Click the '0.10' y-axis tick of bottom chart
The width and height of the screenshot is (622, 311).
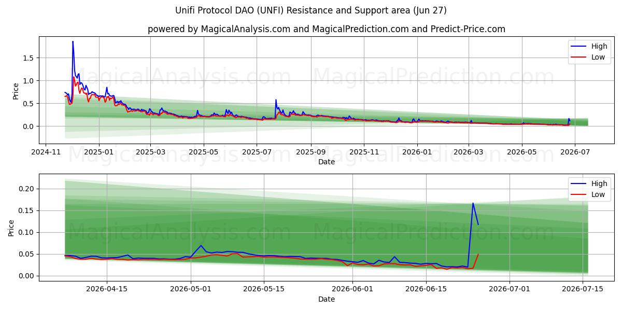[26, 233]
